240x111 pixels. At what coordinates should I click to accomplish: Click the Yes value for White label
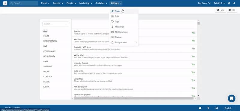[x=193, y=56]
